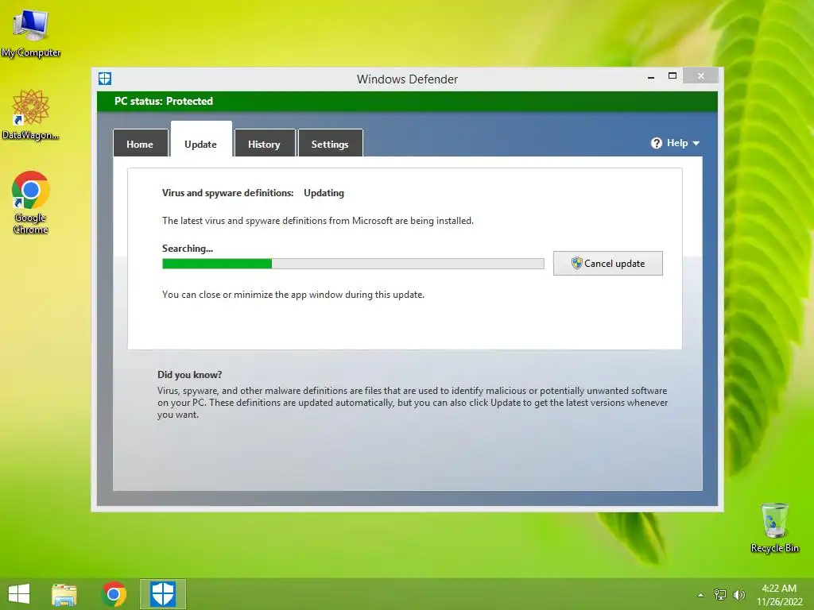Open network status tray icon
Screen dimensions: 814x610
pos(719,594)
